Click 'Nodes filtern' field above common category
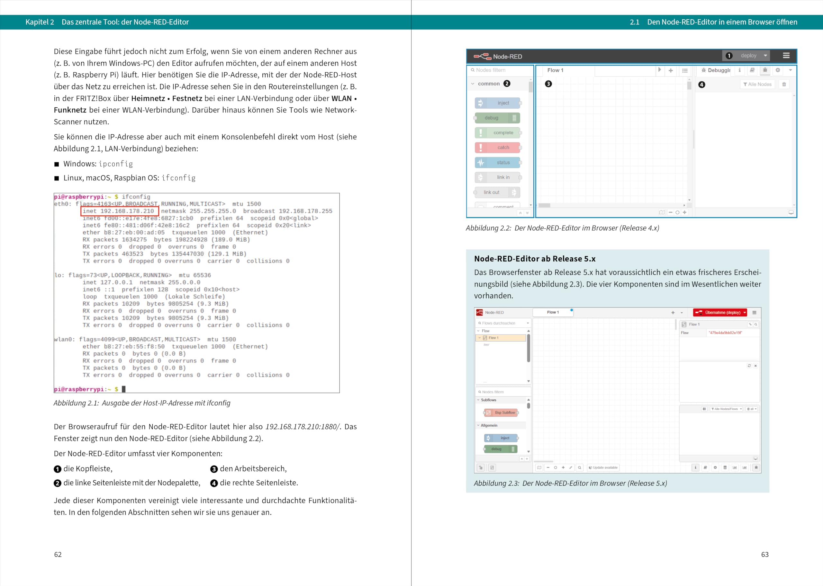823x586 pixels. [500, 70]
